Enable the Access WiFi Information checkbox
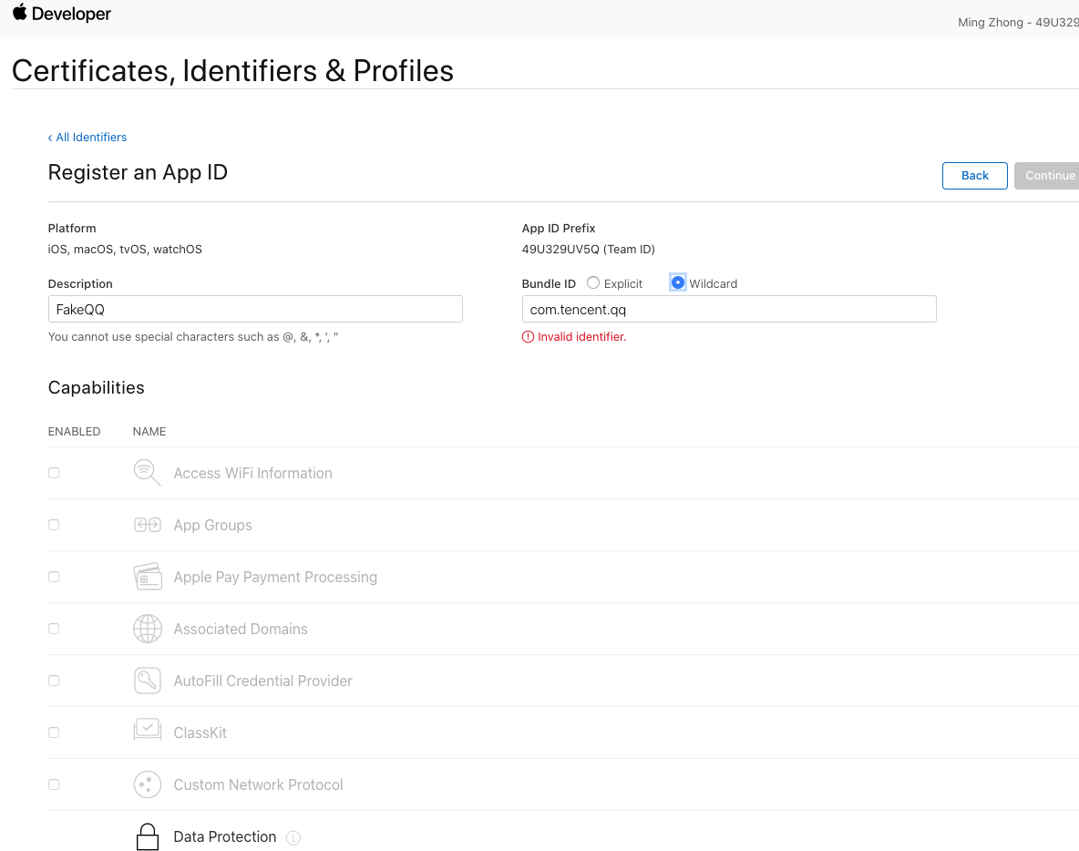This screenshot has height=851, width=1079. point(54,473)
